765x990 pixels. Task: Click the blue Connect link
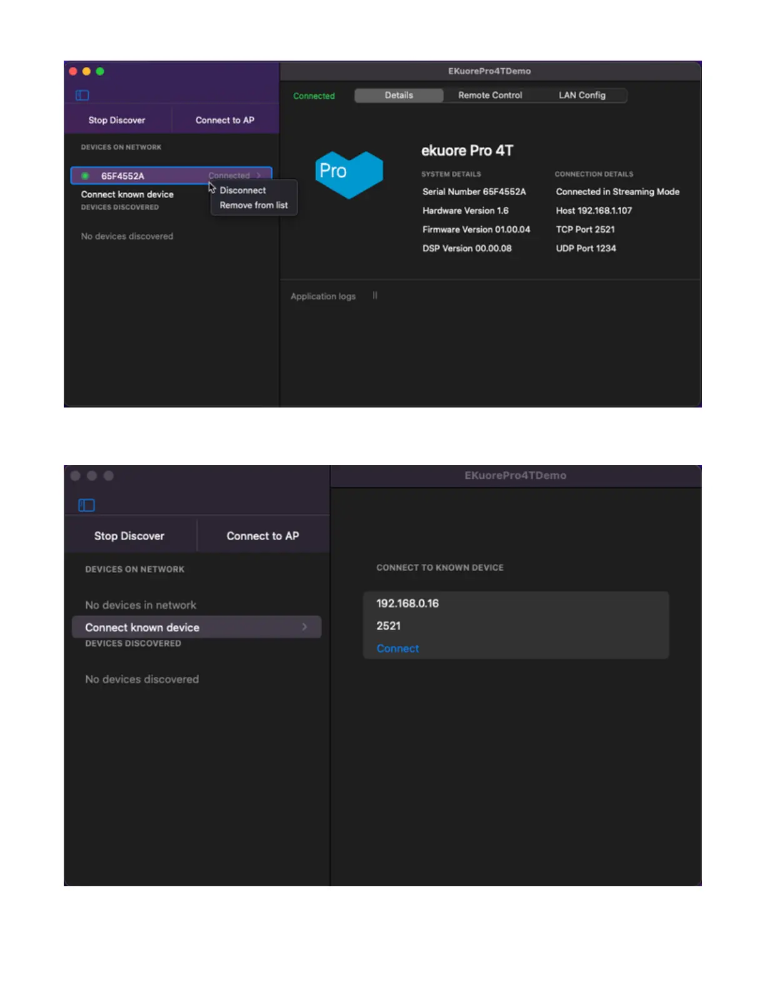click(397, 648)
